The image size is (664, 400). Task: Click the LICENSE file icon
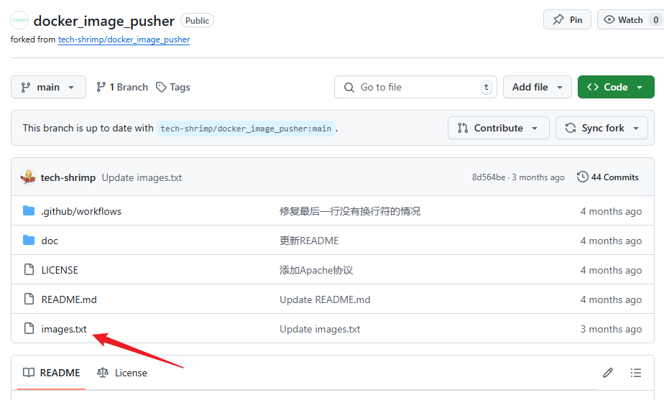[x=29, y=270]
